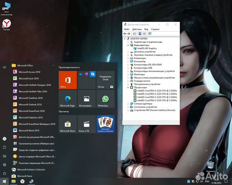The width and height of the screenshot is (232, 185).
Task: Launch Microsoft OneNote 2010
Action: (x=31, y=98)
